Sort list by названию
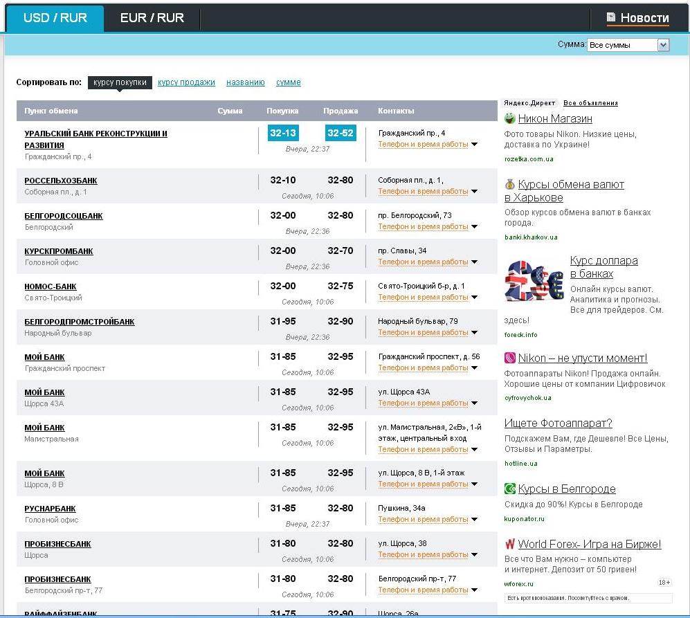 pyautogui.click(x=245, y=82)
